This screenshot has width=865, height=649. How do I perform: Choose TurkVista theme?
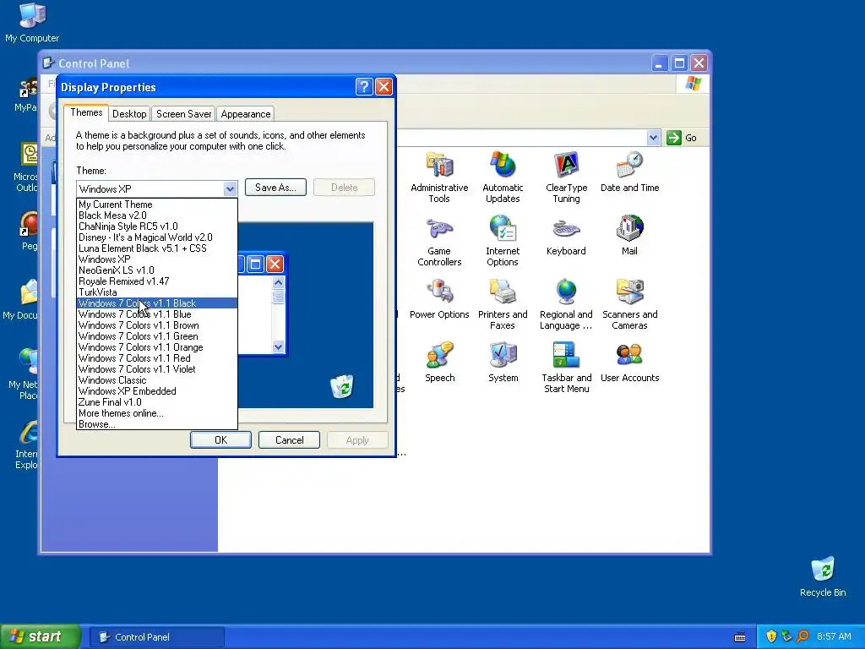156,292
